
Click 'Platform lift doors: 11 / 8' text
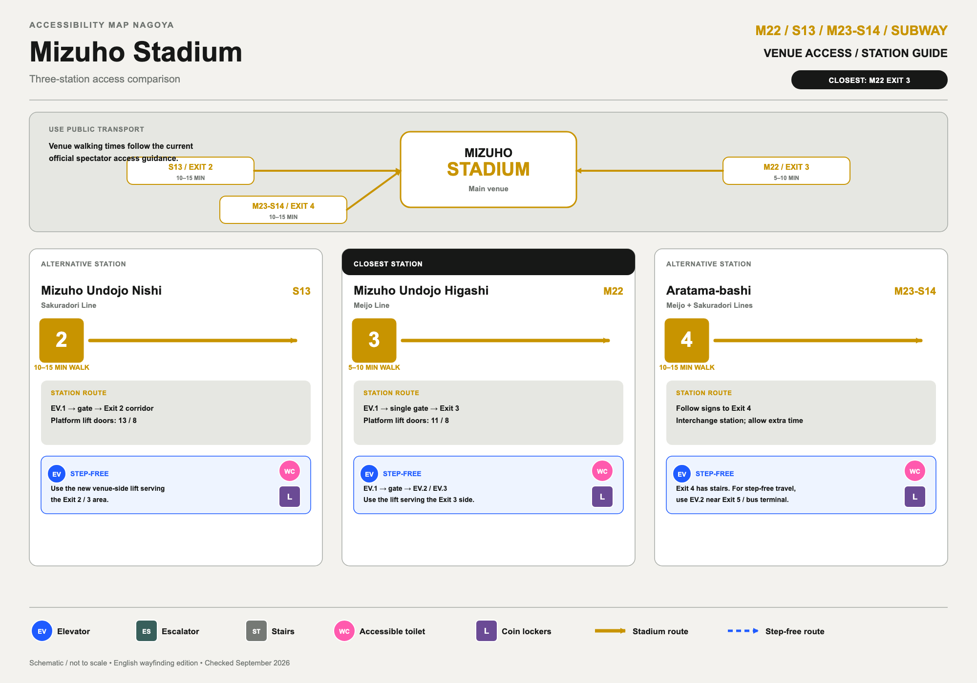[406, 421]
